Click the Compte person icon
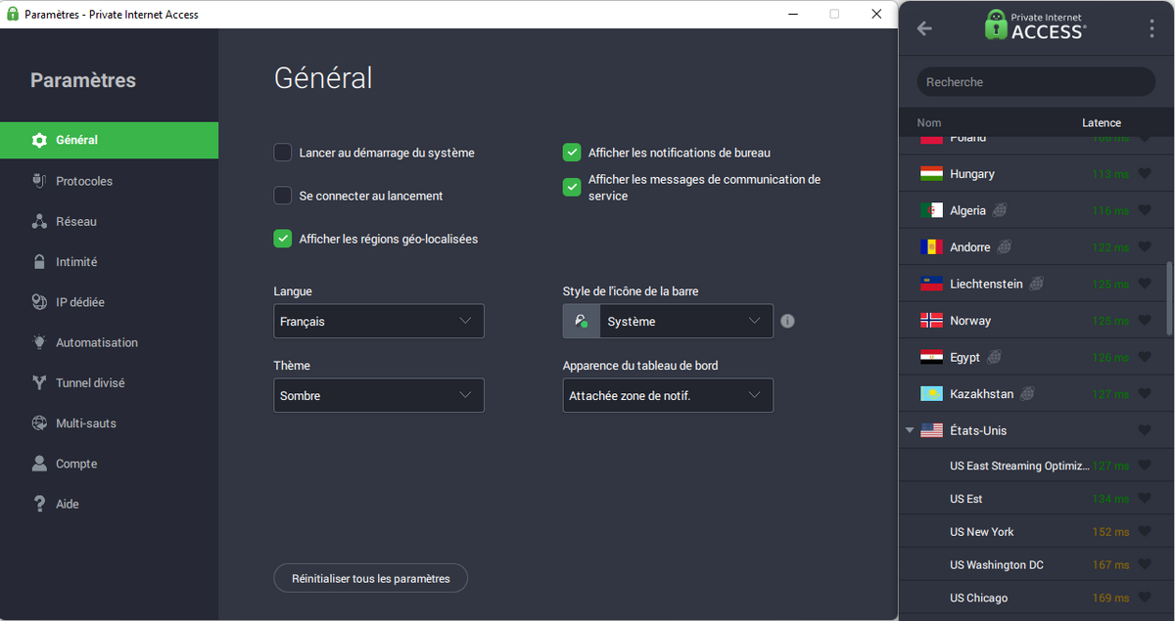Viewport: 1175px width, 621px height. point(39,464)
